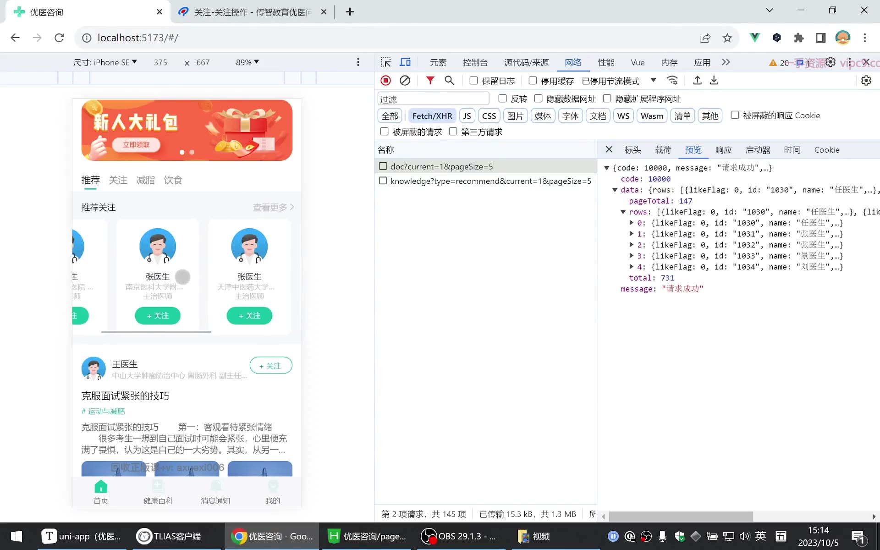Open iPhone SE device size dropdown

coord(105,62)
